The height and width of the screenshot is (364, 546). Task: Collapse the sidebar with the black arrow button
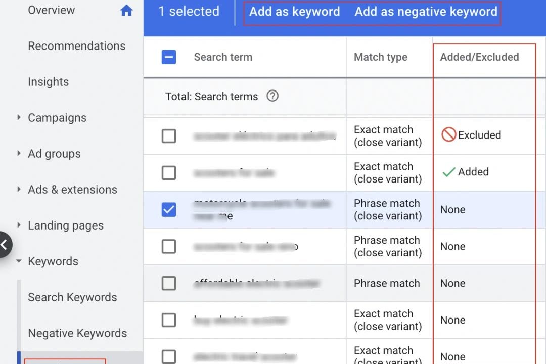pyautogui.click(x=5, y=245)
